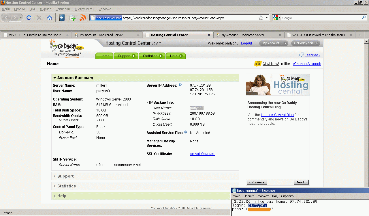Open the Журнал menu
The image size is (369, 216).
45,9
